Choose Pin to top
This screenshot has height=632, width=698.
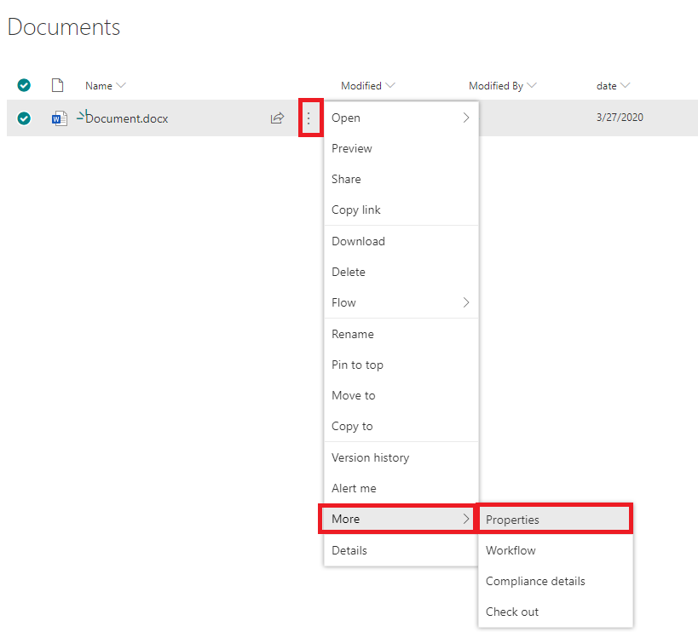(401, 365)
